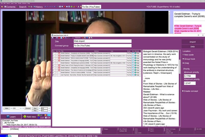Click the Minimum priority input field
205x137 pixels.
pos(190,76)
